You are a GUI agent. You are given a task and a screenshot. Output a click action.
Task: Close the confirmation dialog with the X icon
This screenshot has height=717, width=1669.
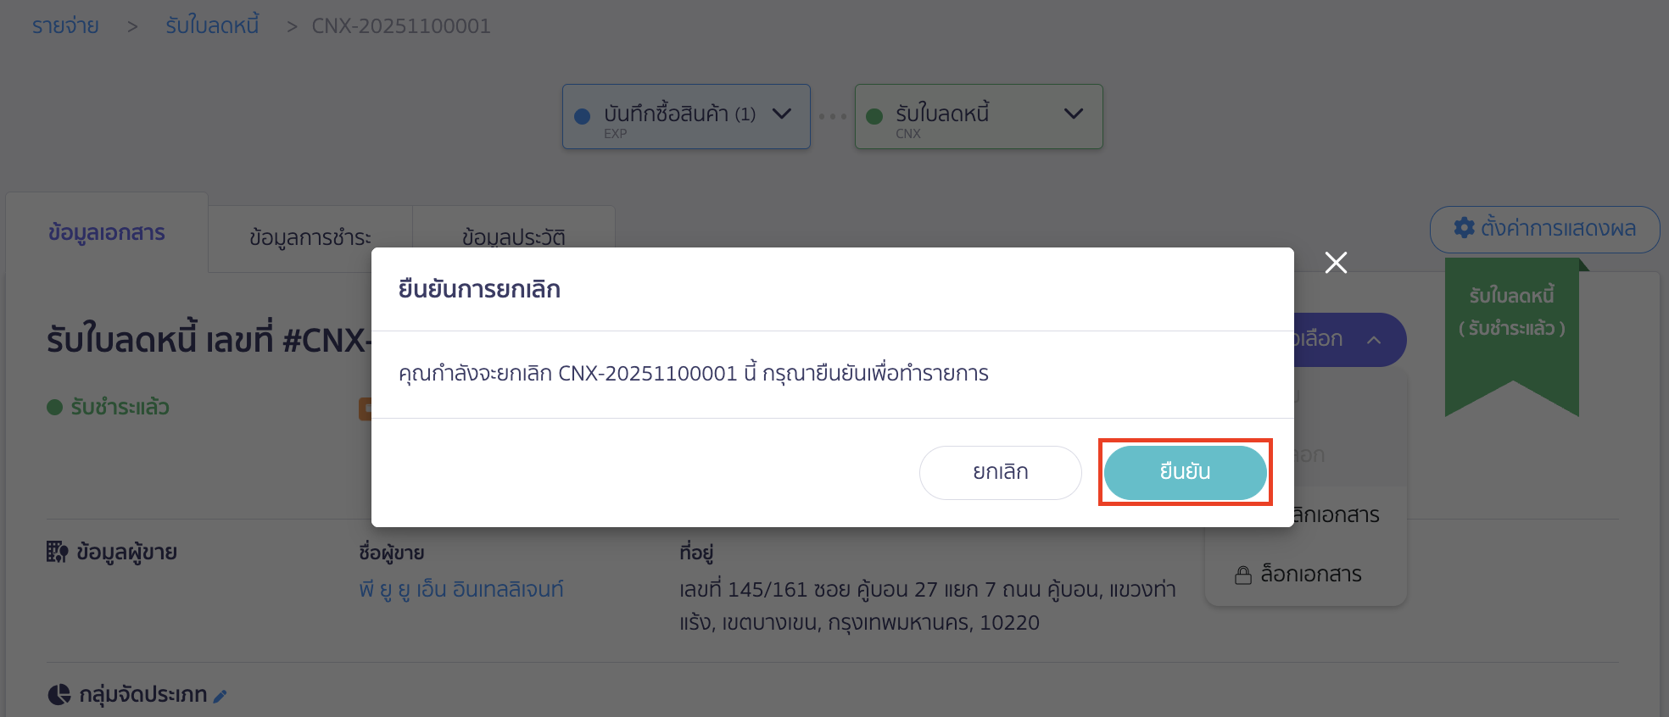pyautogui.click(x=1336, y=263)
